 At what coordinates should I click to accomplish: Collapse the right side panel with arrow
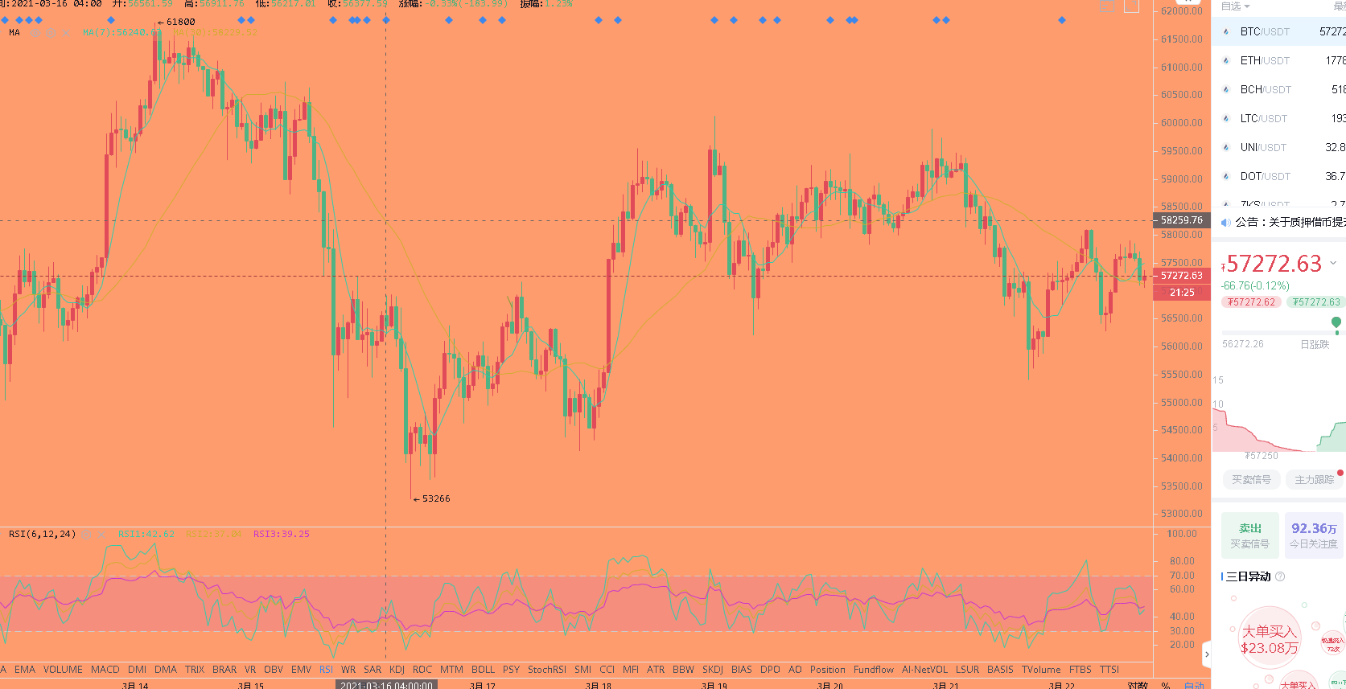(1206, 654)
